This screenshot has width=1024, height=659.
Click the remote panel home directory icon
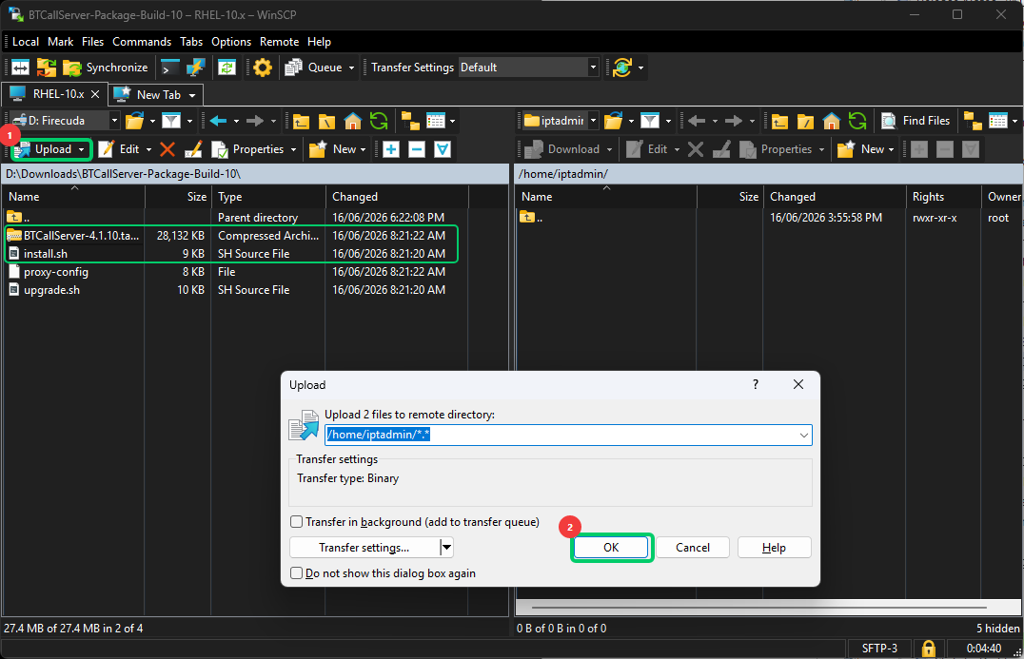coord(832,121)
